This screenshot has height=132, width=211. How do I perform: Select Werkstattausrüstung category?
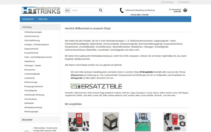pyautogui.click(x=33, y=107)
